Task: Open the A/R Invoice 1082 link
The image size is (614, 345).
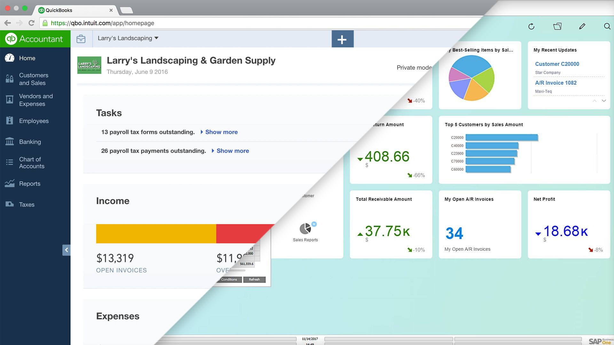Action: point(556,83)
